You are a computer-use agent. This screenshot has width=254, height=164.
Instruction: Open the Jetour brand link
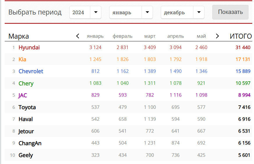(26, 131)
